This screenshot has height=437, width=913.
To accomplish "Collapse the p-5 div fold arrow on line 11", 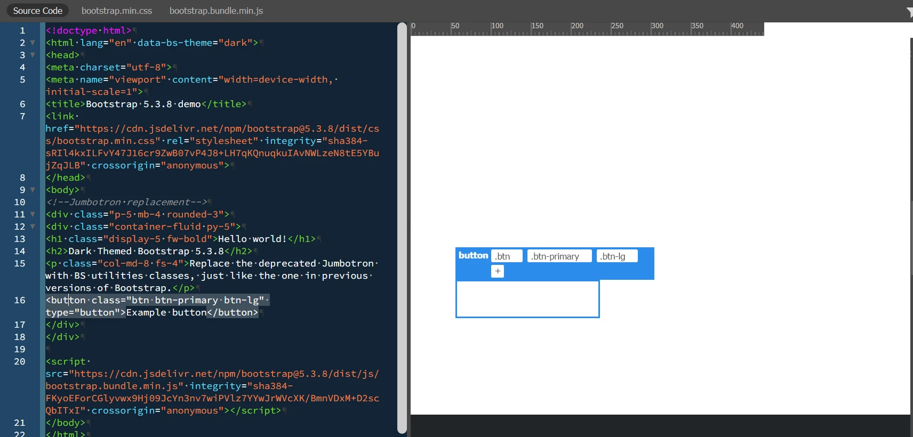I will click(33, 214).
